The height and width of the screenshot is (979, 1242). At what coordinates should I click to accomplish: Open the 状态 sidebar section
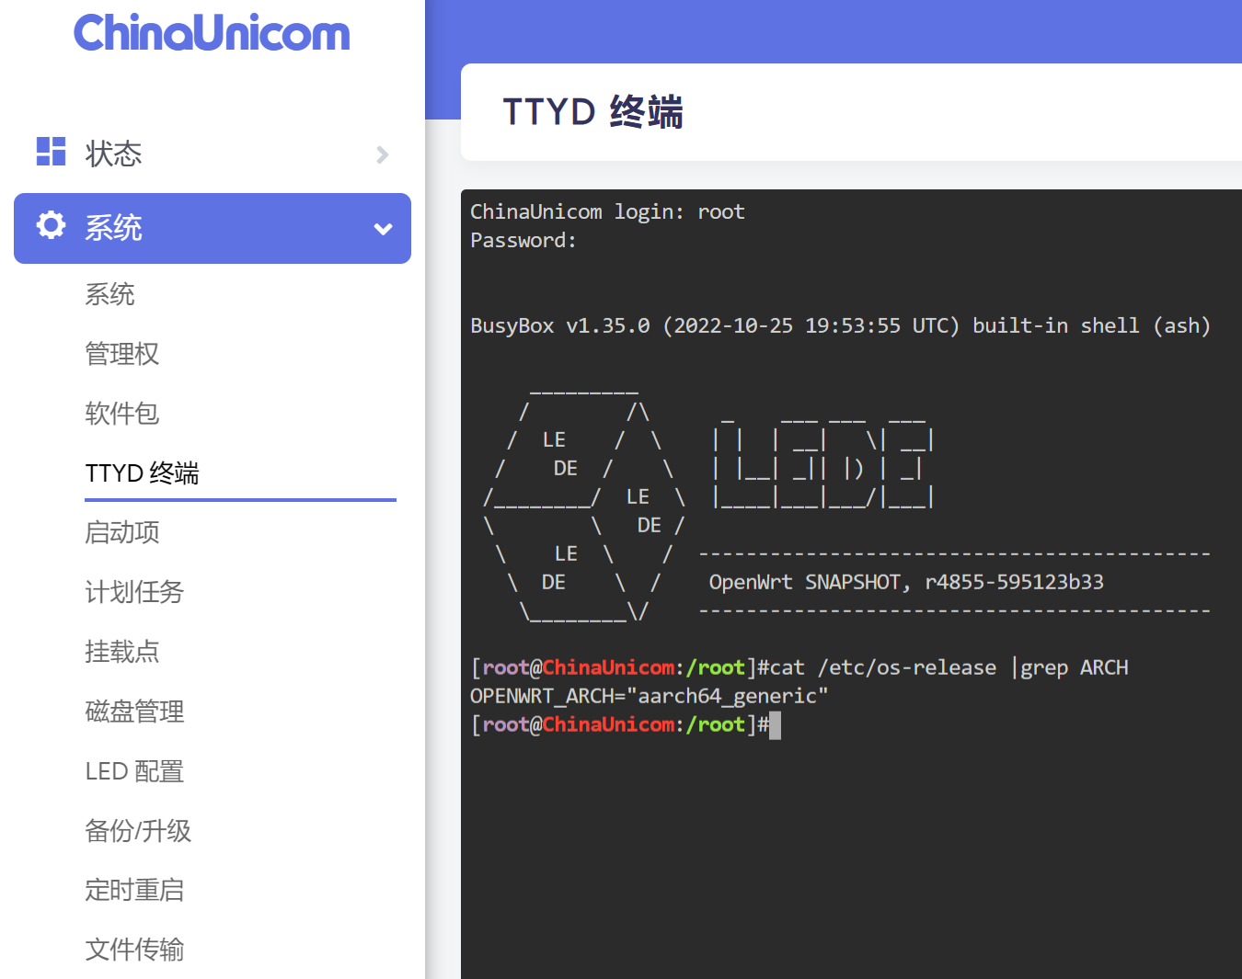click(213, 154)
